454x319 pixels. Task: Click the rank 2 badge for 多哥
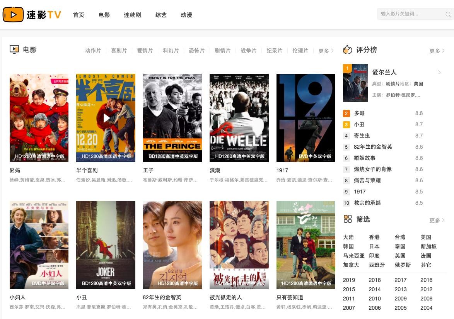click(x=346, y=114)
